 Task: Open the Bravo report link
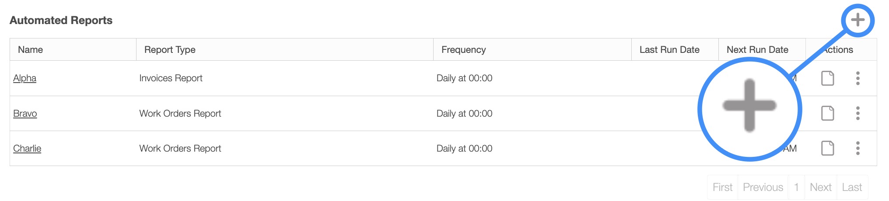[x=25, y=114]
